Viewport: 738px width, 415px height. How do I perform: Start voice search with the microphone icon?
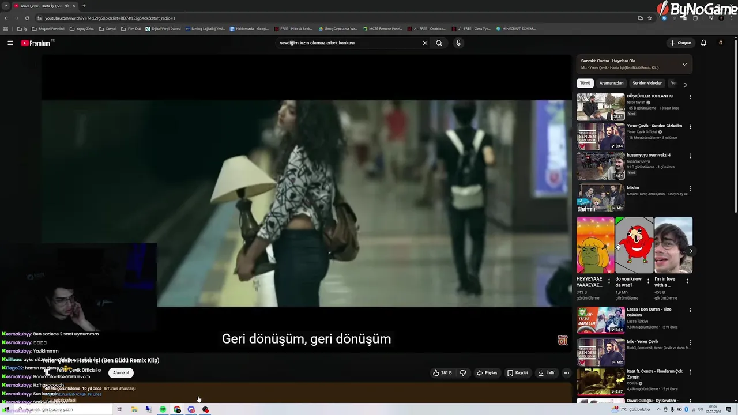point(458,43)
